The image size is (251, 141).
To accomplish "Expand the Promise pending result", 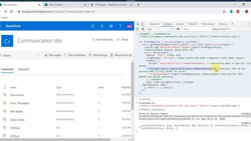I will [x=140, y=110].
